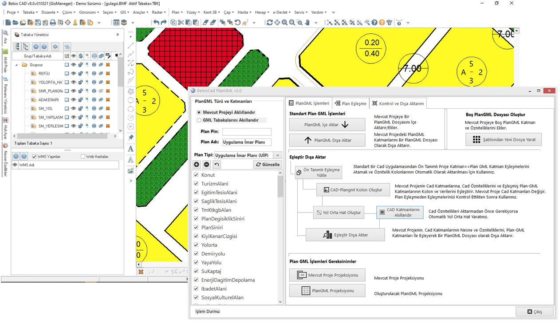
Task: Click the refresh view icon
Action: pos(269,22)
